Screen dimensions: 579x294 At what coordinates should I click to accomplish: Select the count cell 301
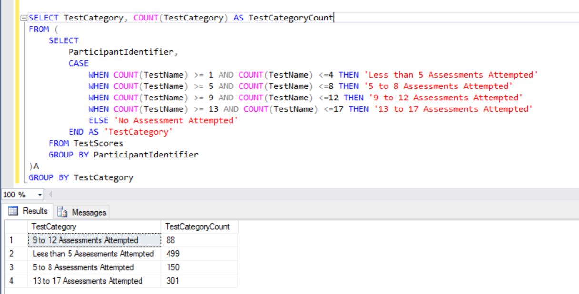click(199, 281)
